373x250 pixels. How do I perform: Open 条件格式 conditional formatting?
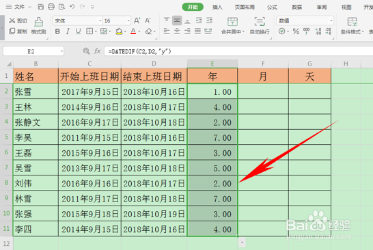pyautogui.click(x=352, y=26)
